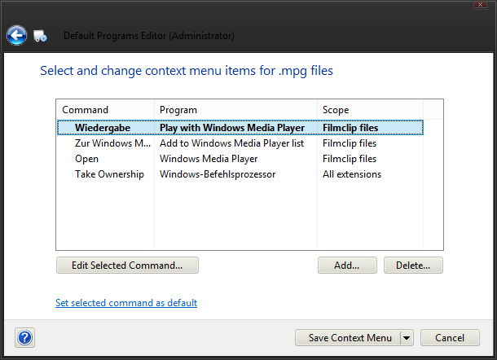The image size is (497, 360).
Task: Sort by the Command column header
Action: pyautogui.click(x=105, y=110)
